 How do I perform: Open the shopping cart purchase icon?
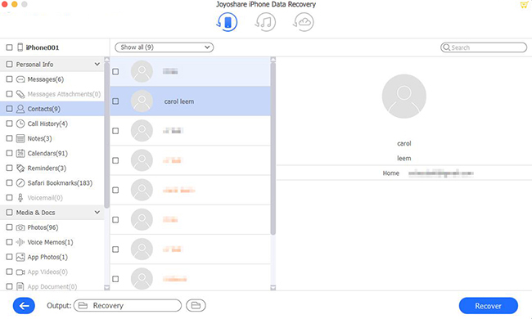(525, 5)
